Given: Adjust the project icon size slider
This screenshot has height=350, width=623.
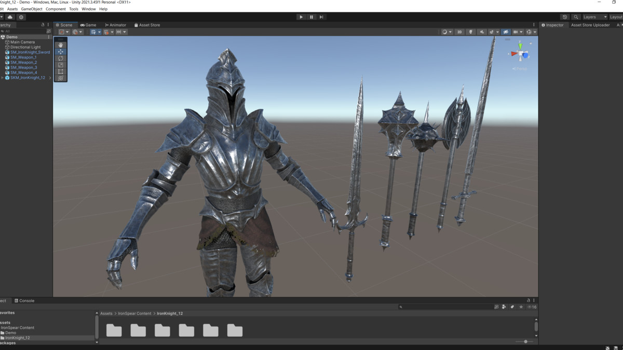Looking at the screenshot, I should click(x=525, y=342).
